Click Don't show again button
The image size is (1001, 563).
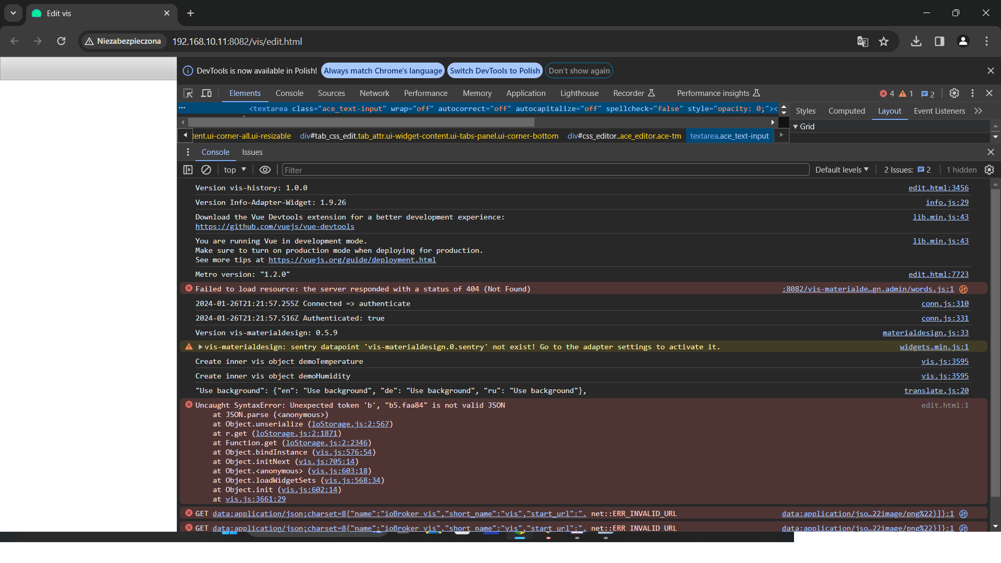click(x=579, y=71)
